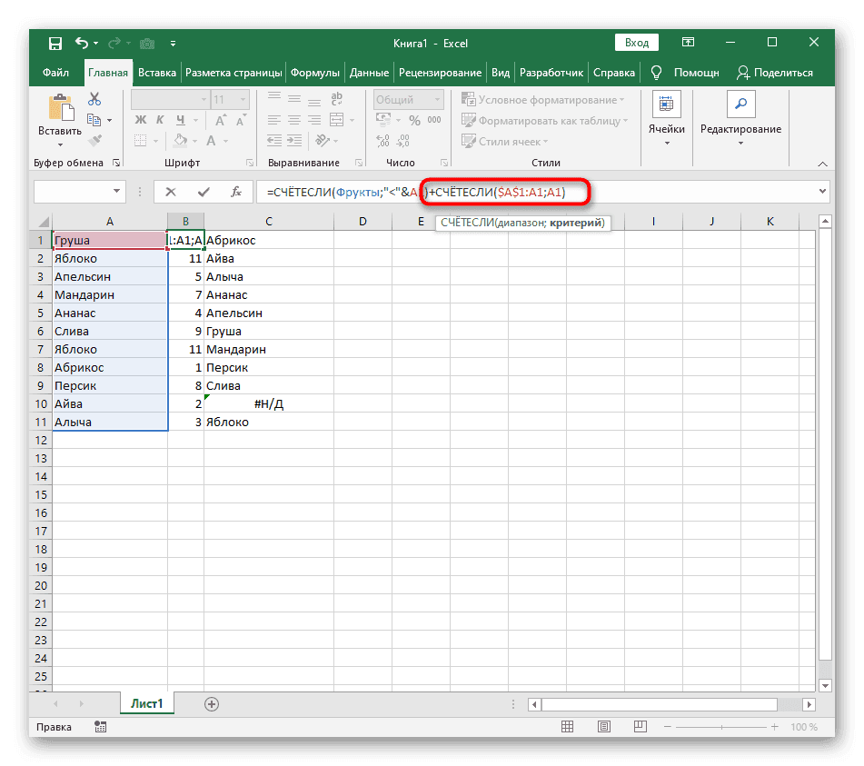Confirm formula with the checkmark icon
Viewport: 864px width, 766px height.
pyautogui.click(x=203, y=192)
